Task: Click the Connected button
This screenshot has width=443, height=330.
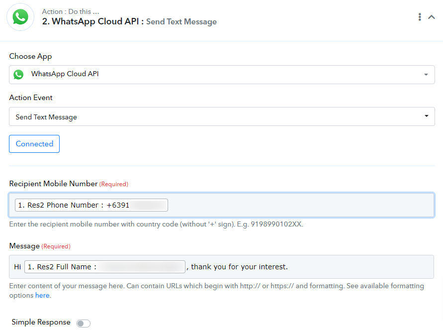Action: tap(34, 144)
